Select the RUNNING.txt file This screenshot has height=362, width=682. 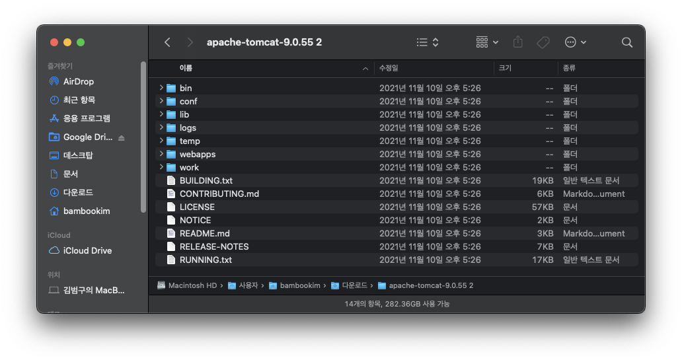point(397,260)
